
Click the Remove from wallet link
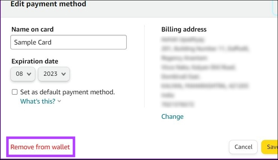(x=40, y=147)
